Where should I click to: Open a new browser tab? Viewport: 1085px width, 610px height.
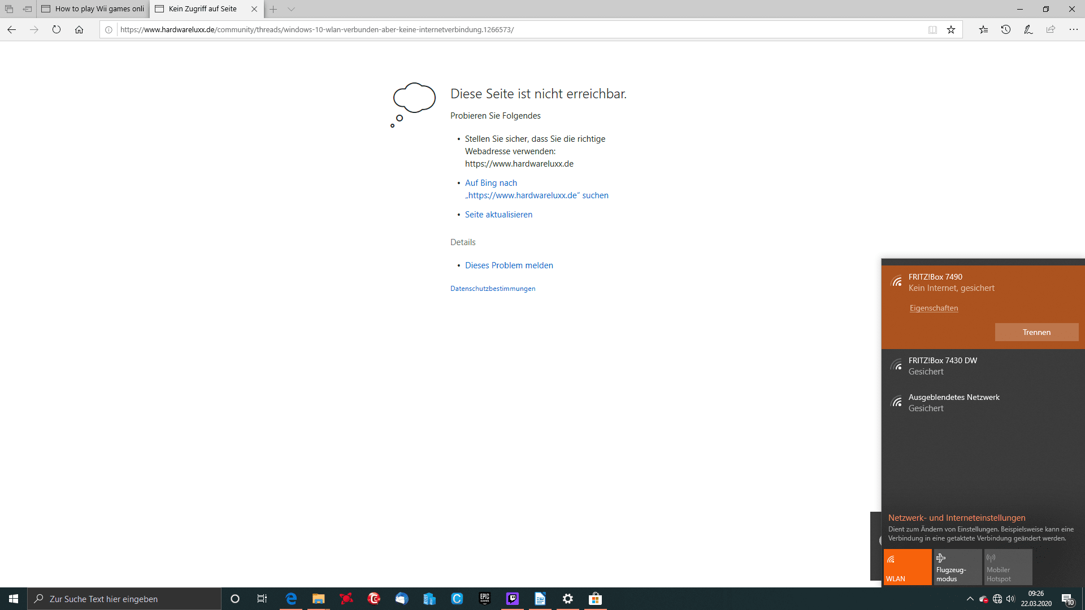tap(273, 9)
